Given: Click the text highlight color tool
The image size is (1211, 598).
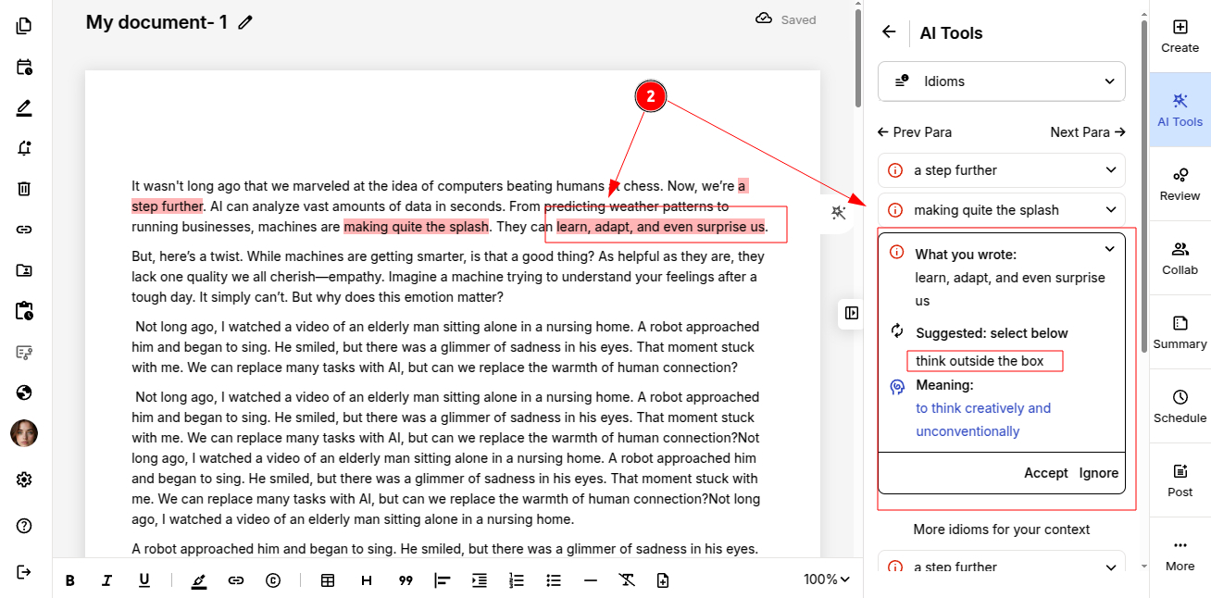Looking at the screenshot, I should pos(199,580).
